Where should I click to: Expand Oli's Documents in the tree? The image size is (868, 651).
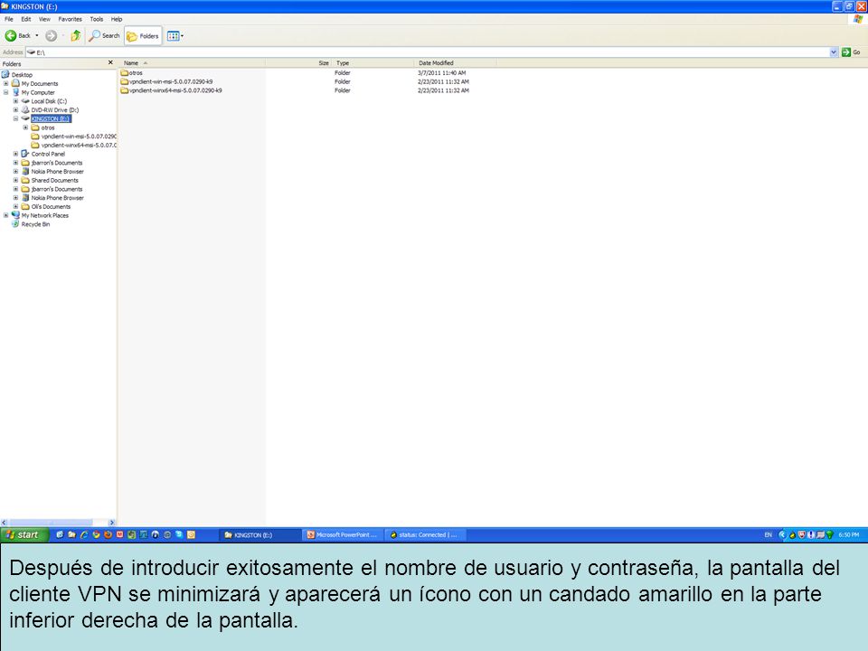16,206
